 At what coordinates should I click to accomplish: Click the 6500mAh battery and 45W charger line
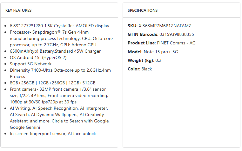(x=55, y=51)
